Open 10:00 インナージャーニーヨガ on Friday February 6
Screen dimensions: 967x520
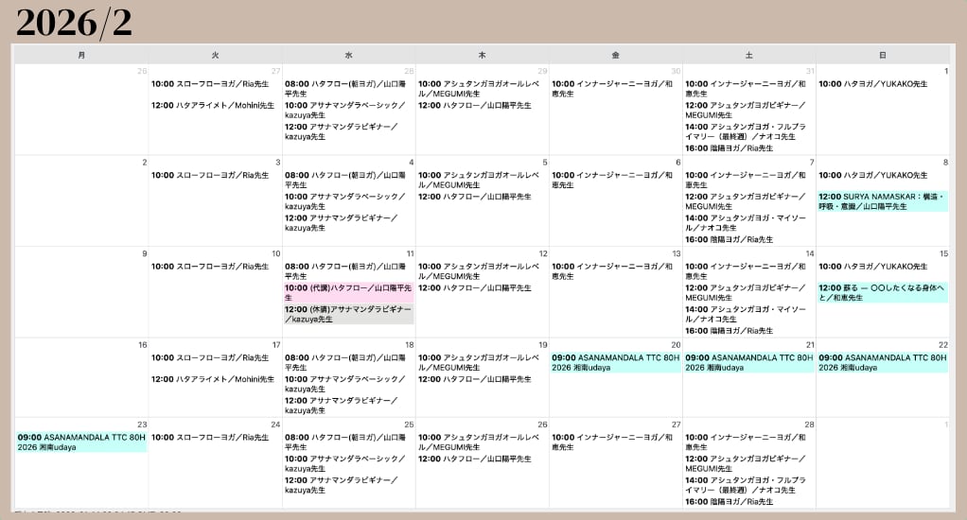click(x=612, y=180)
